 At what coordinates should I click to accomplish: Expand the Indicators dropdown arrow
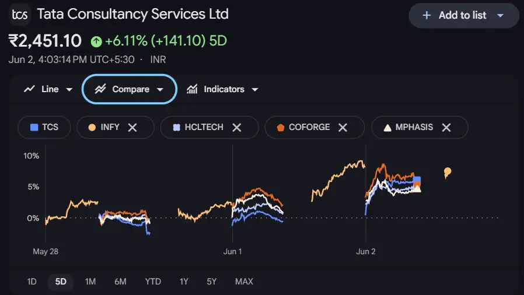point(255,89)
